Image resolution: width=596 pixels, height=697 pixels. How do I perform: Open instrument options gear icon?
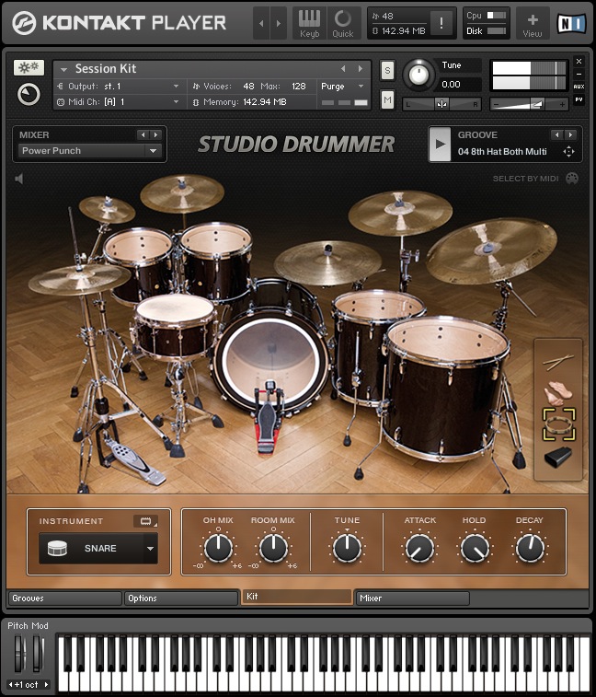pyautogui.click(x=29, y=67)
